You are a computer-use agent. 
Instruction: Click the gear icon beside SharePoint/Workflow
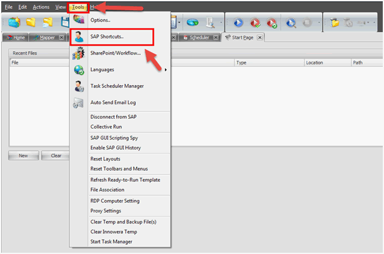coord(79,53)
